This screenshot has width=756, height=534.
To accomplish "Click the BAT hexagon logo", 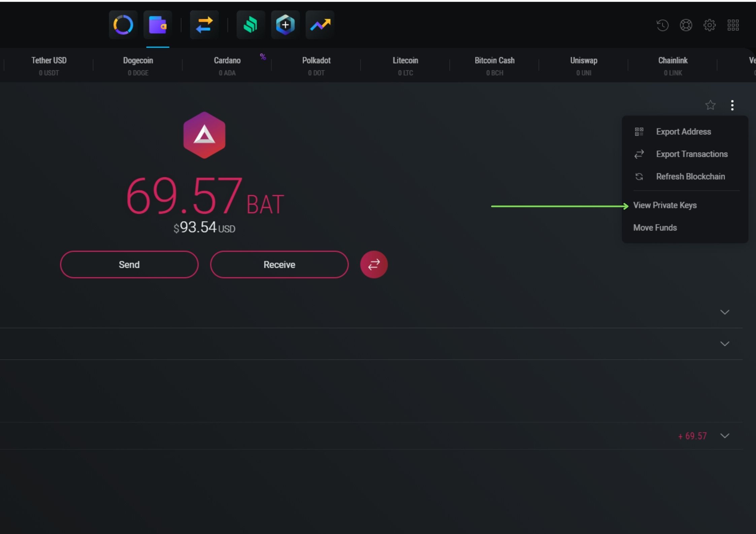I will pos(204,135).
